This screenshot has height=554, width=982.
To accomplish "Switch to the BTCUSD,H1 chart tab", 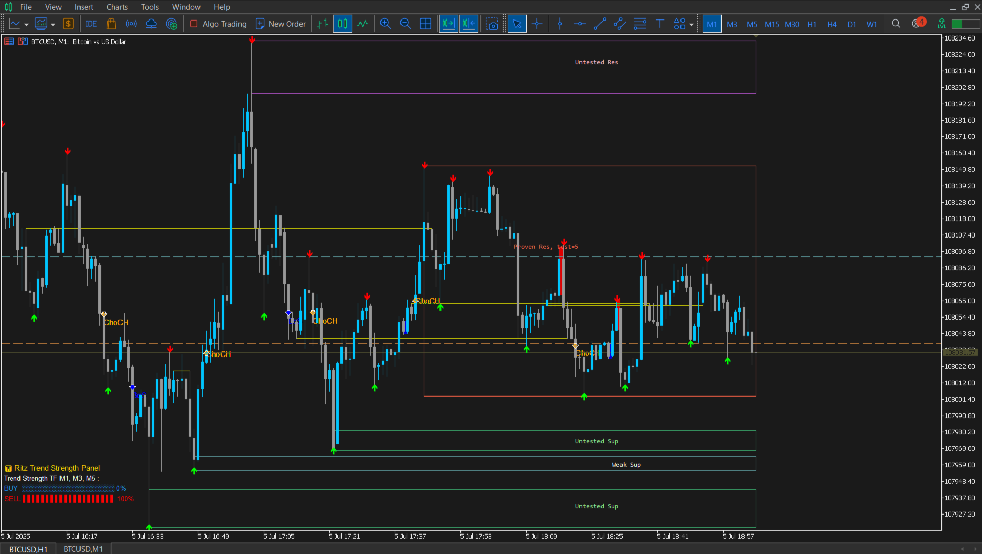I will (x=28, y=549).
